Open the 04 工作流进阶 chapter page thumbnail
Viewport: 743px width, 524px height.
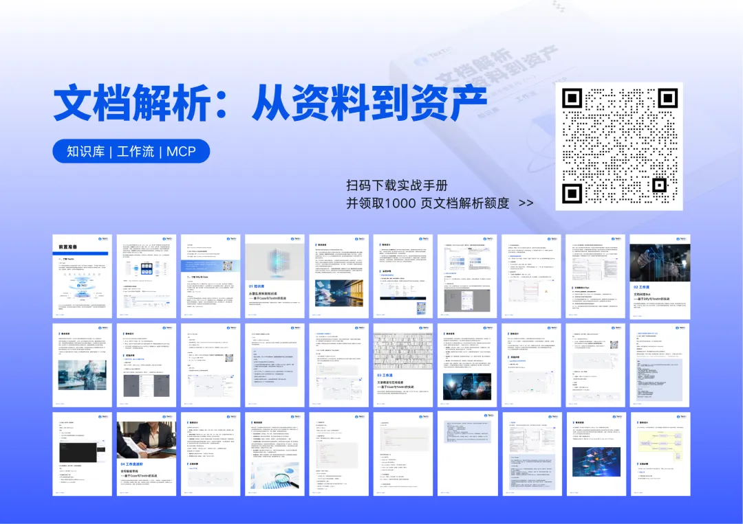pyautogui.click(x=147, y=454)
